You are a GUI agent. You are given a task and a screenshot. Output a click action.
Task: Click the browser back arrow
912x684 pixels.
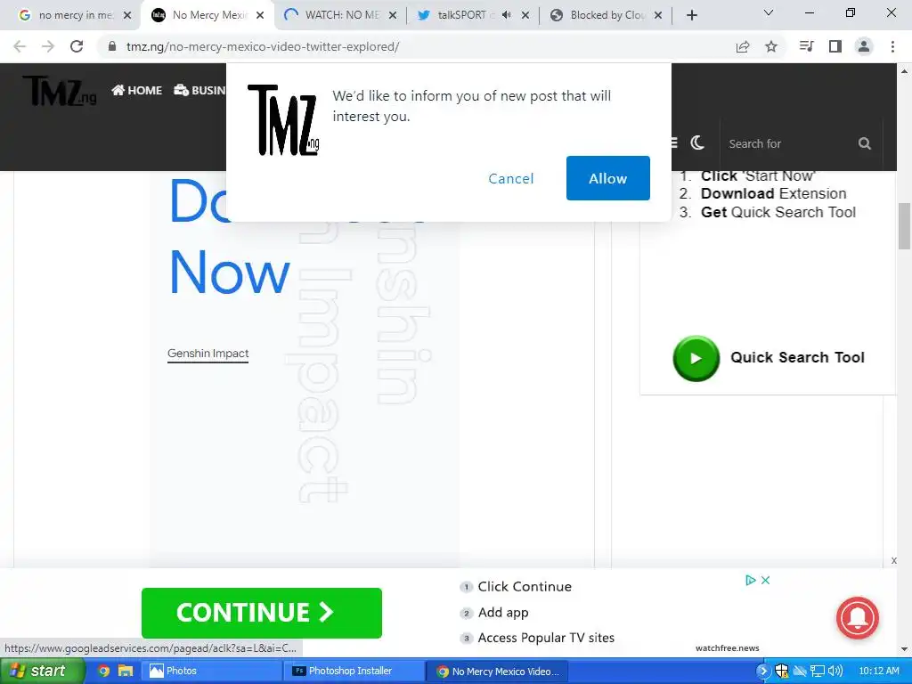click(x=20, y=46)
